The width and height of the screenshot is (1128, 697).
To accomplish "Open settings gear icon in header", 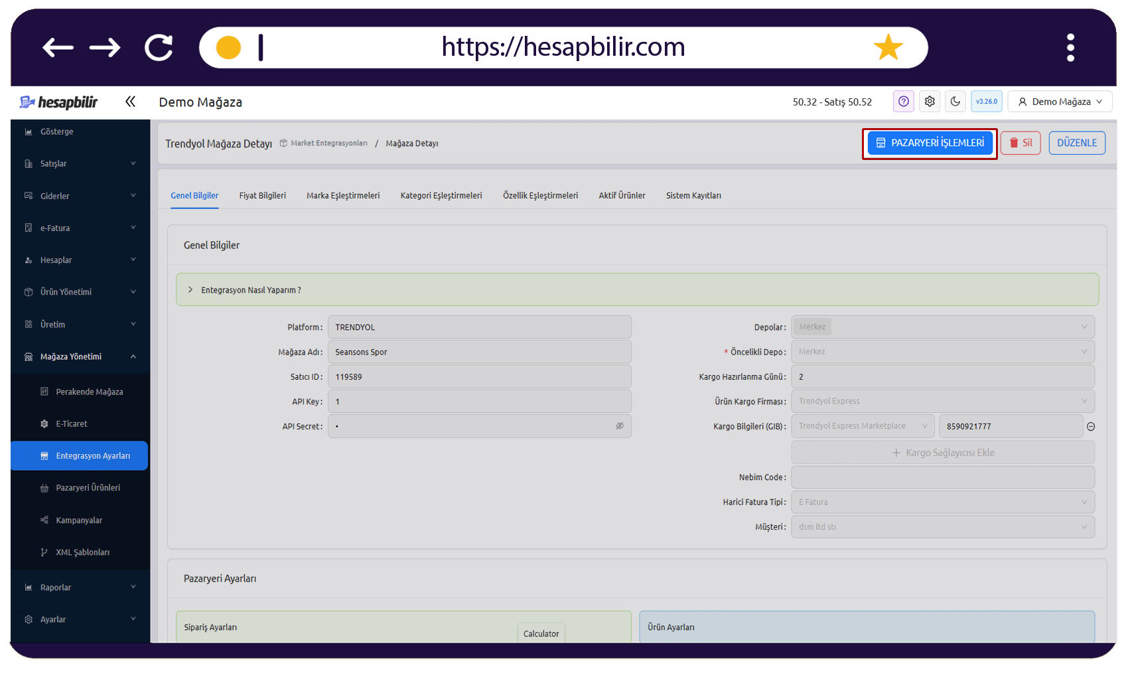I will [930, 102].
